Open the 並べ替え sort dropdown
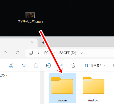114x104 pixels. (95, 65)
